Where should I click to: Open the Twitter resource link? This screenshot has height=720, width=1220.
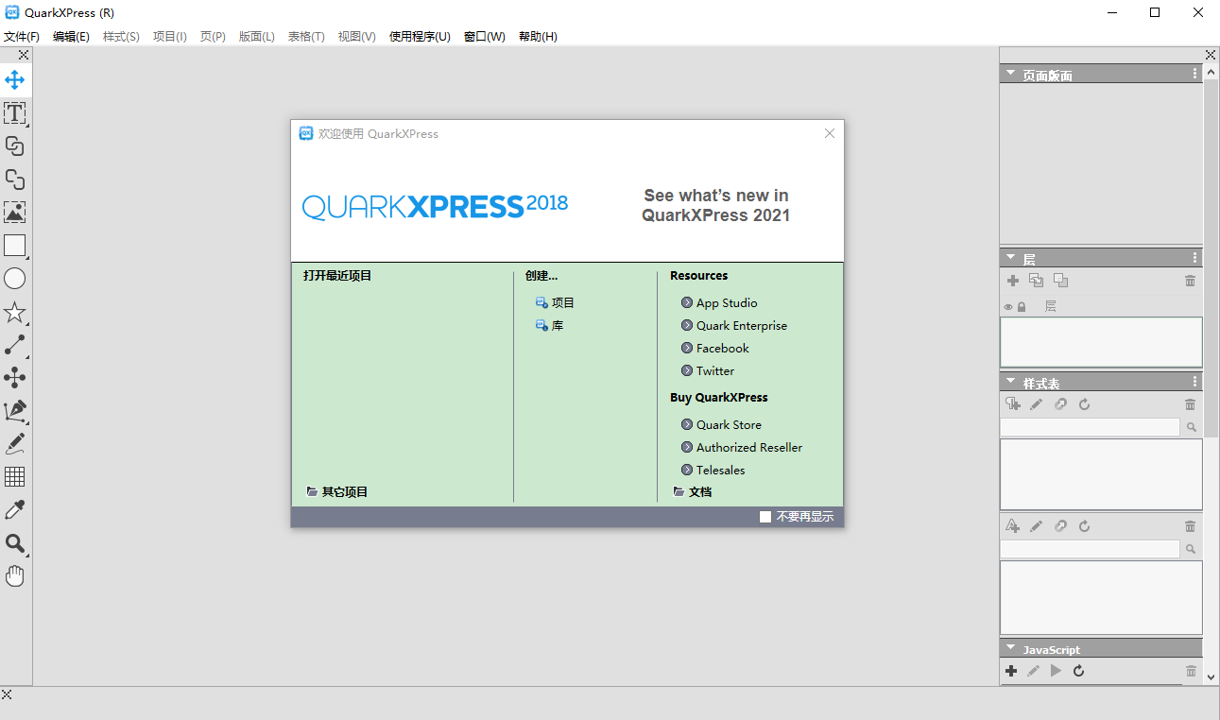pos(708,371)
